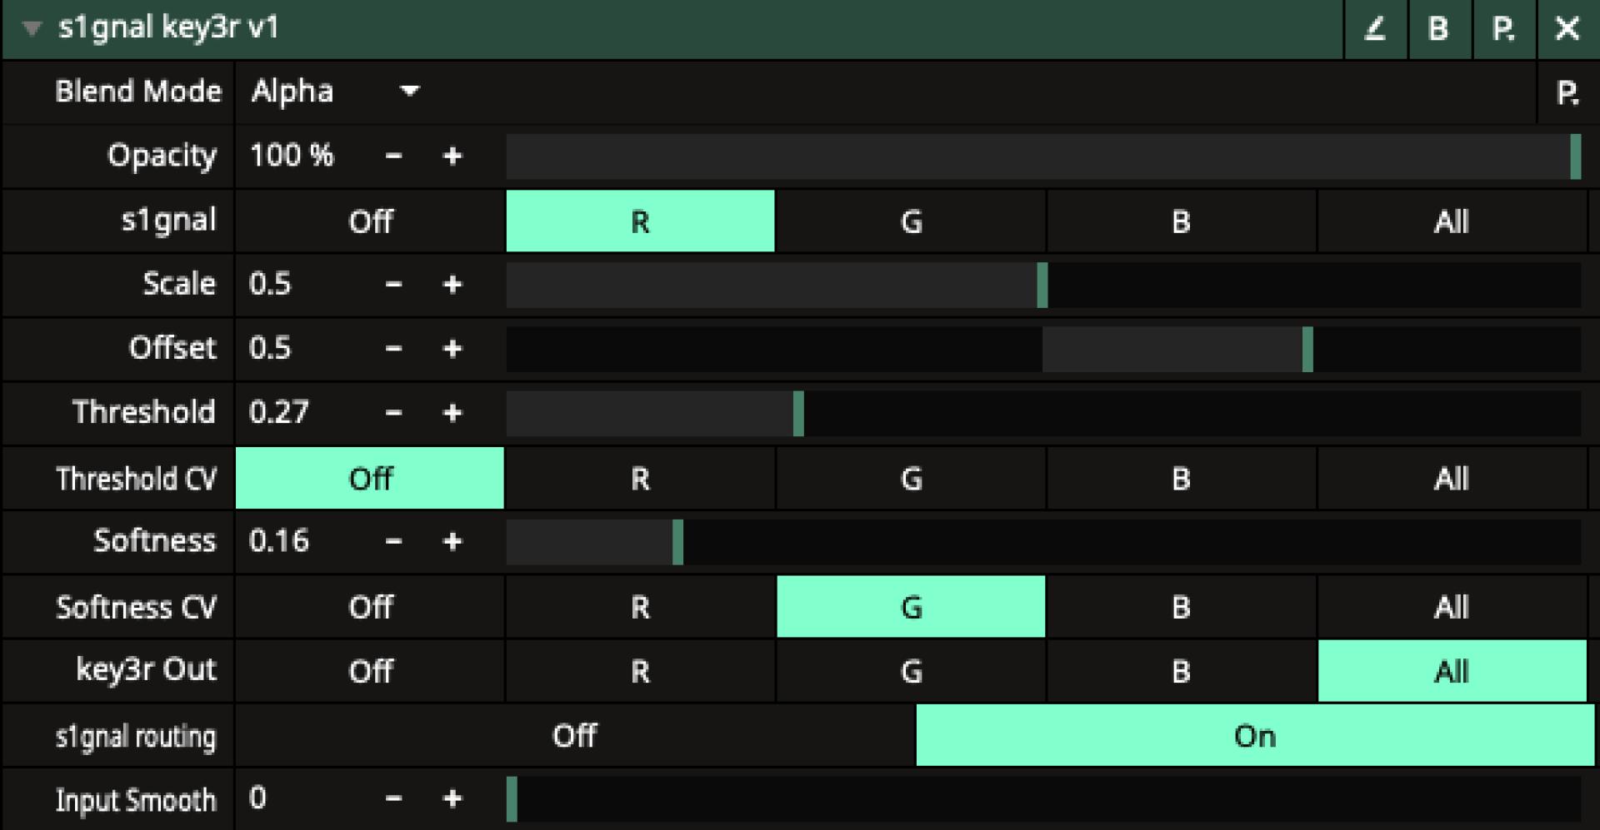This screenshot has width=1600, height=830.
Task: Select G for Threshold CV
Action: pos(911,479)
